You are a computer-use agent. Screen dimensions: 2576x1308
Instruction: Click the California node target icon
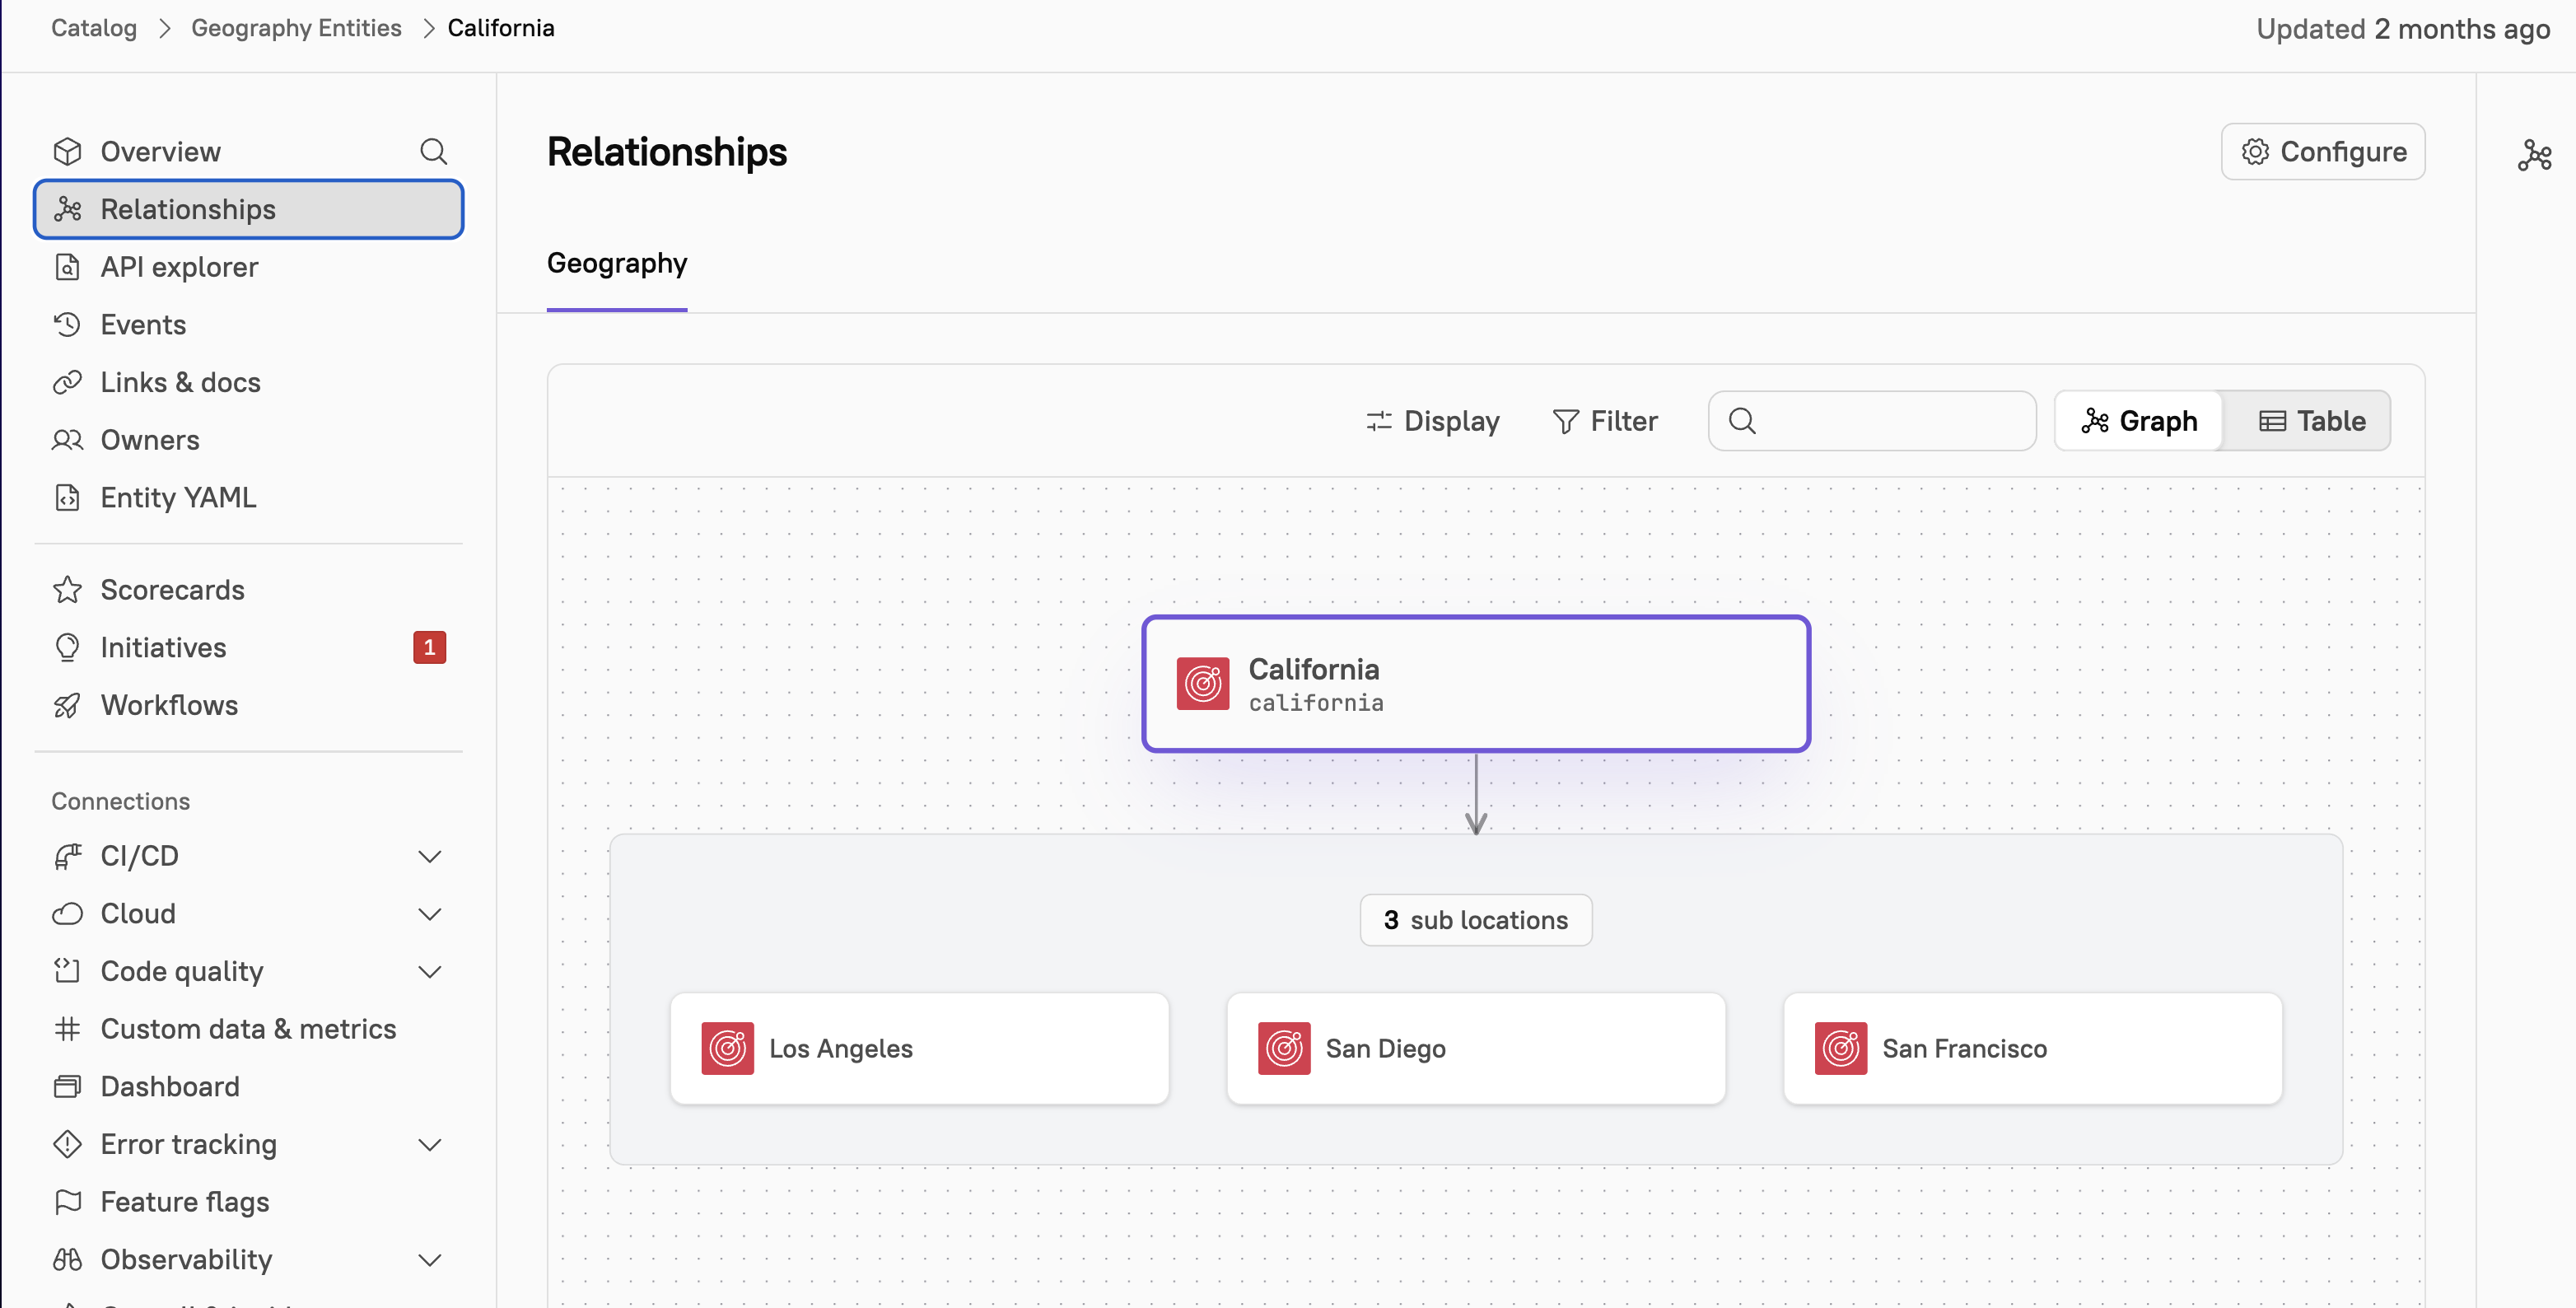tap(1202, 683)
